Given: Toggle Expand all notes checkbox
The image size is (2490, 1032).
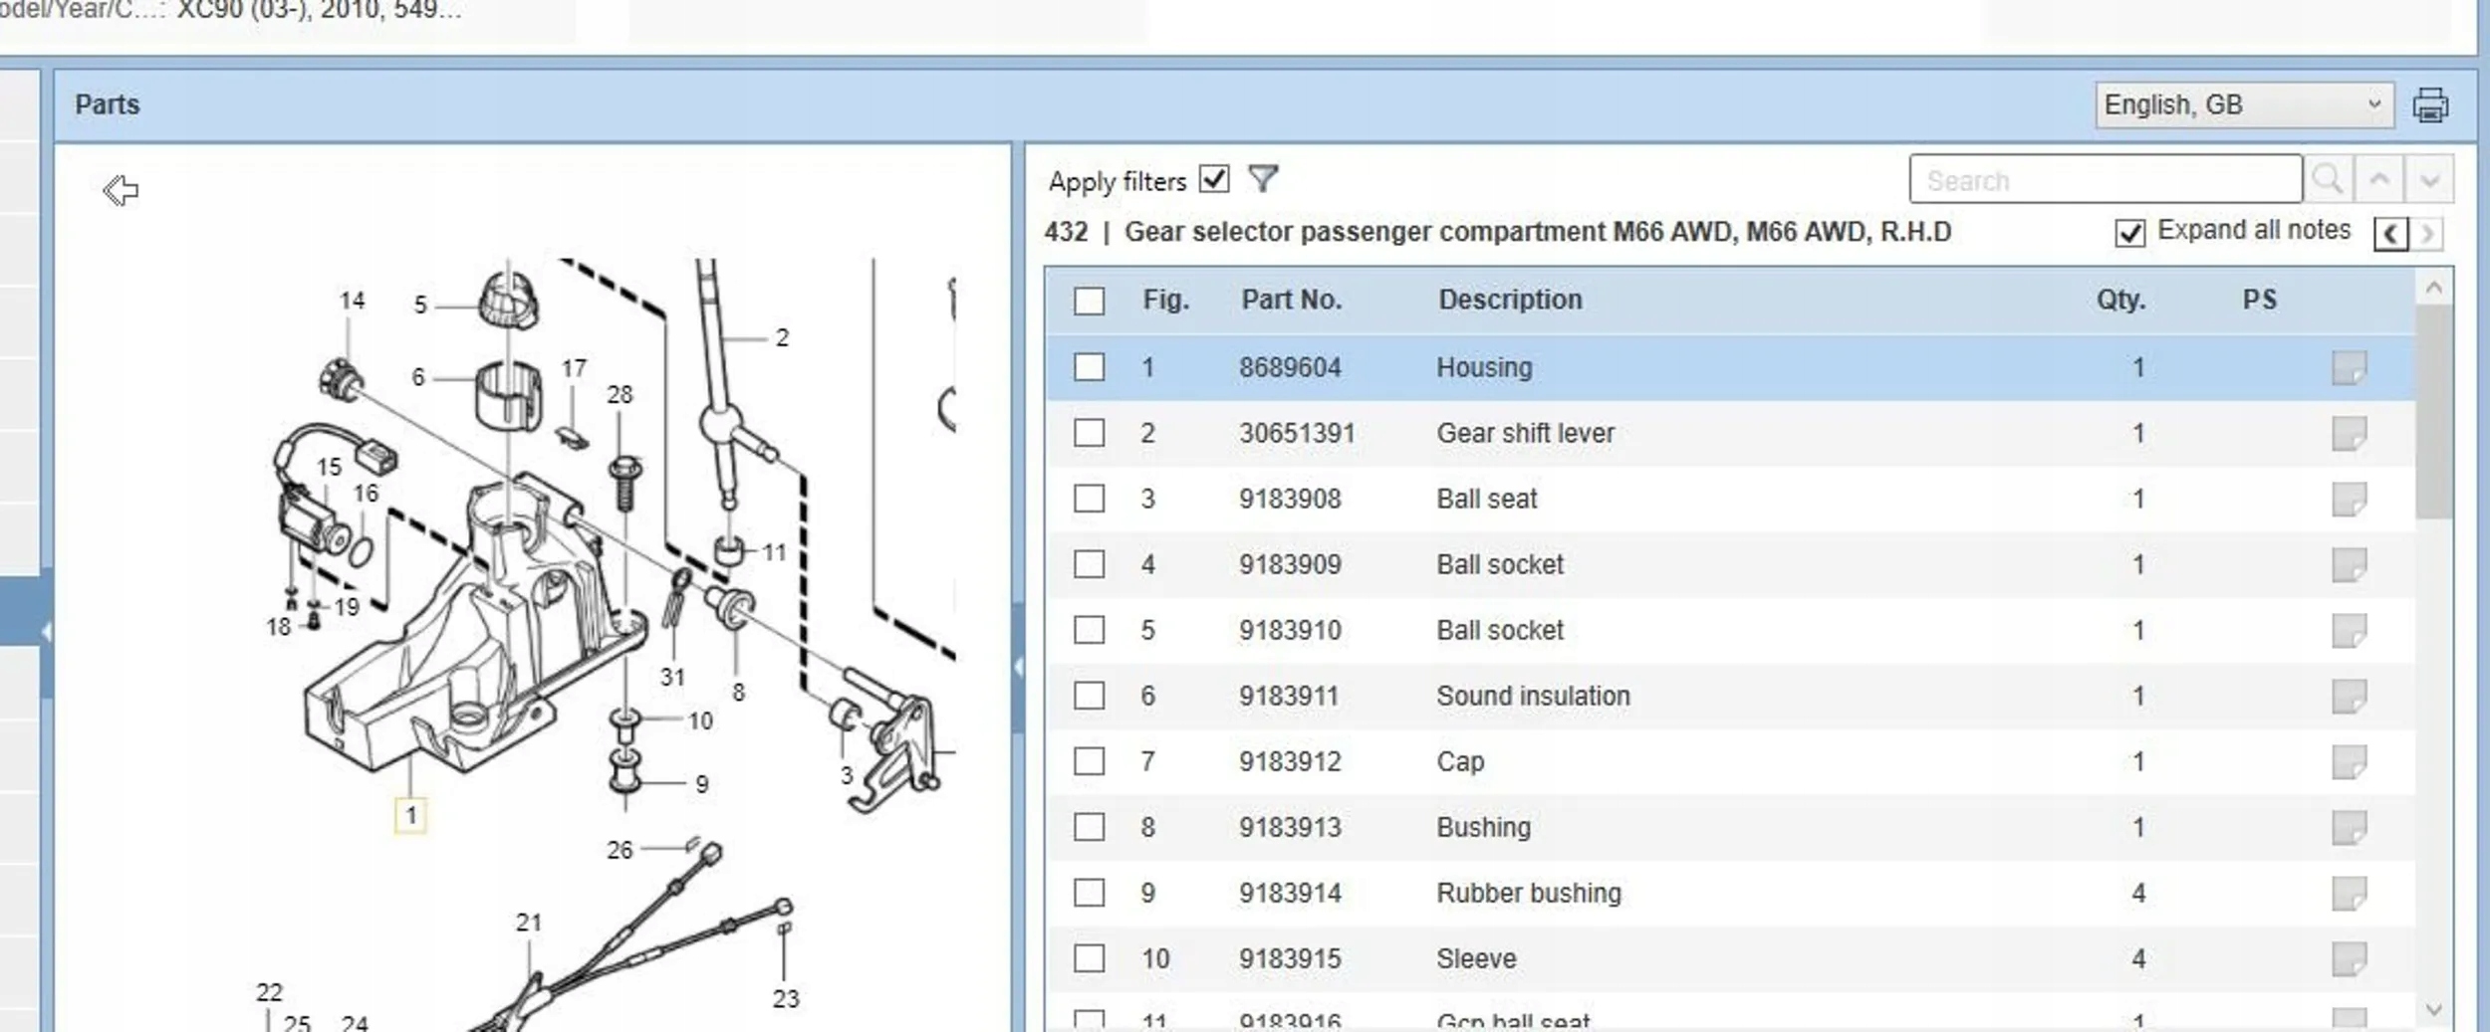Looking at the screenshot, I should pyautogui.click(x=2129, y=233).
